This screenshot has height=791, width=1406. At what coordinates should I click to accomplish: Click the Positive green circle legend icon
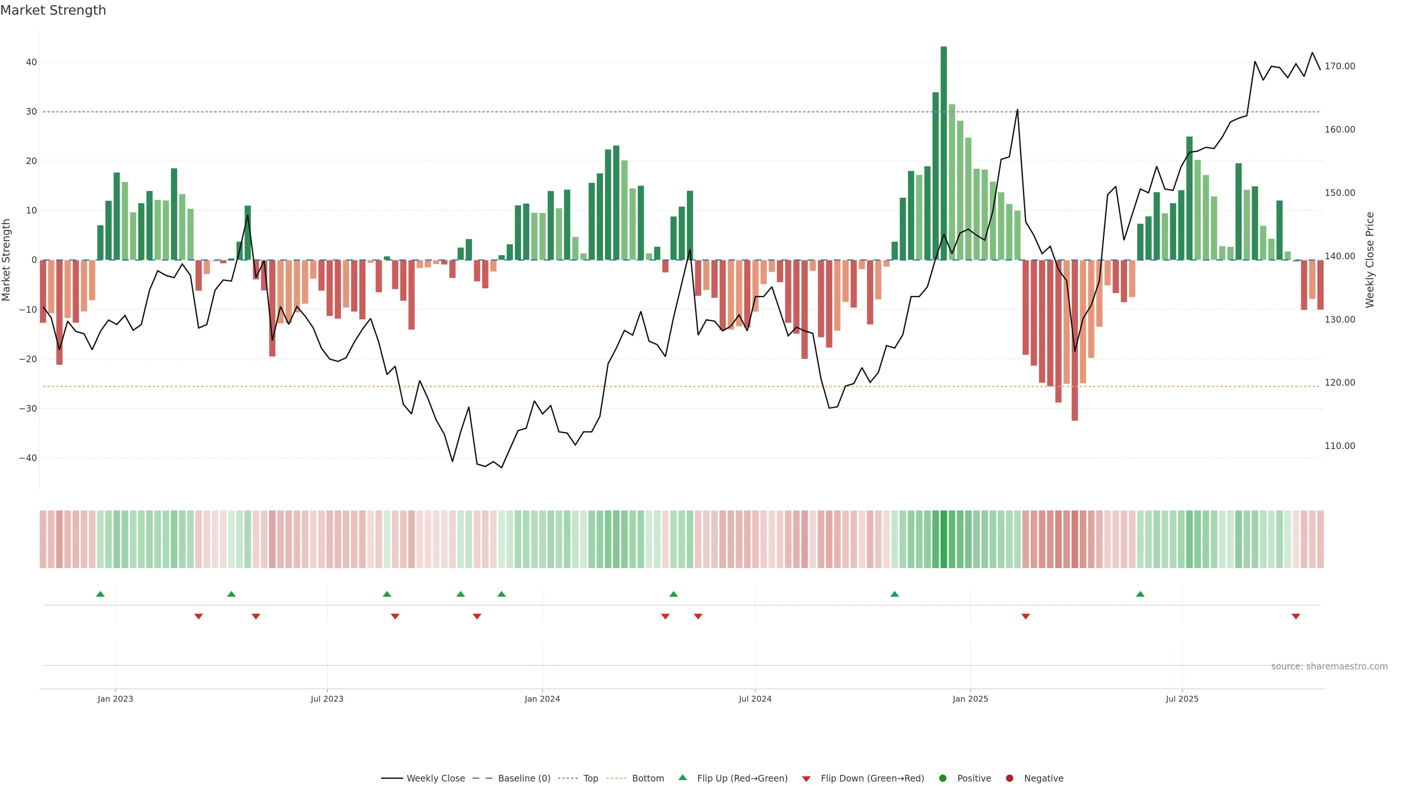[942, 779]
